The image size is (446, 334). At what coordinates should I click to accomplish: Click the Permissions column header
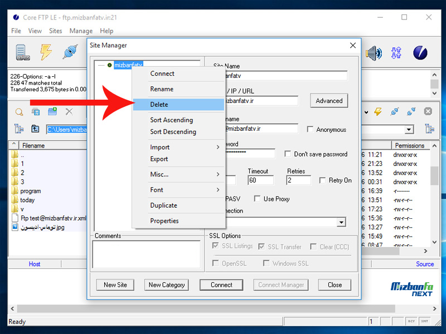point(410,145)
